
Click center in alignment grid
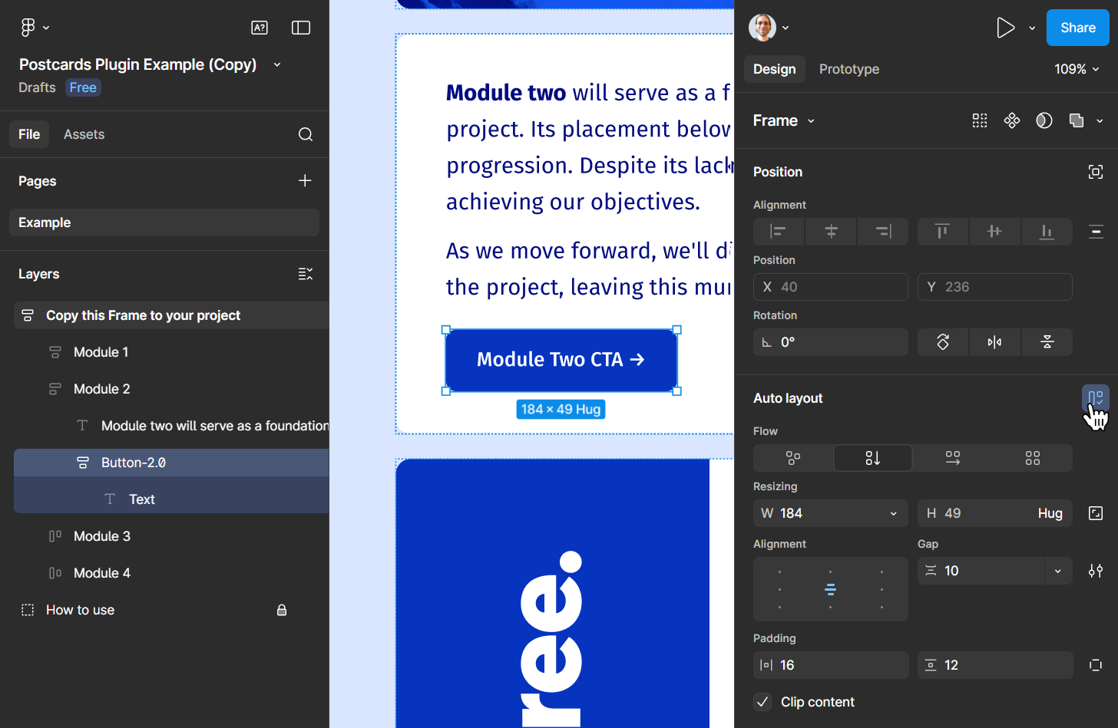(x=831, y=589)
